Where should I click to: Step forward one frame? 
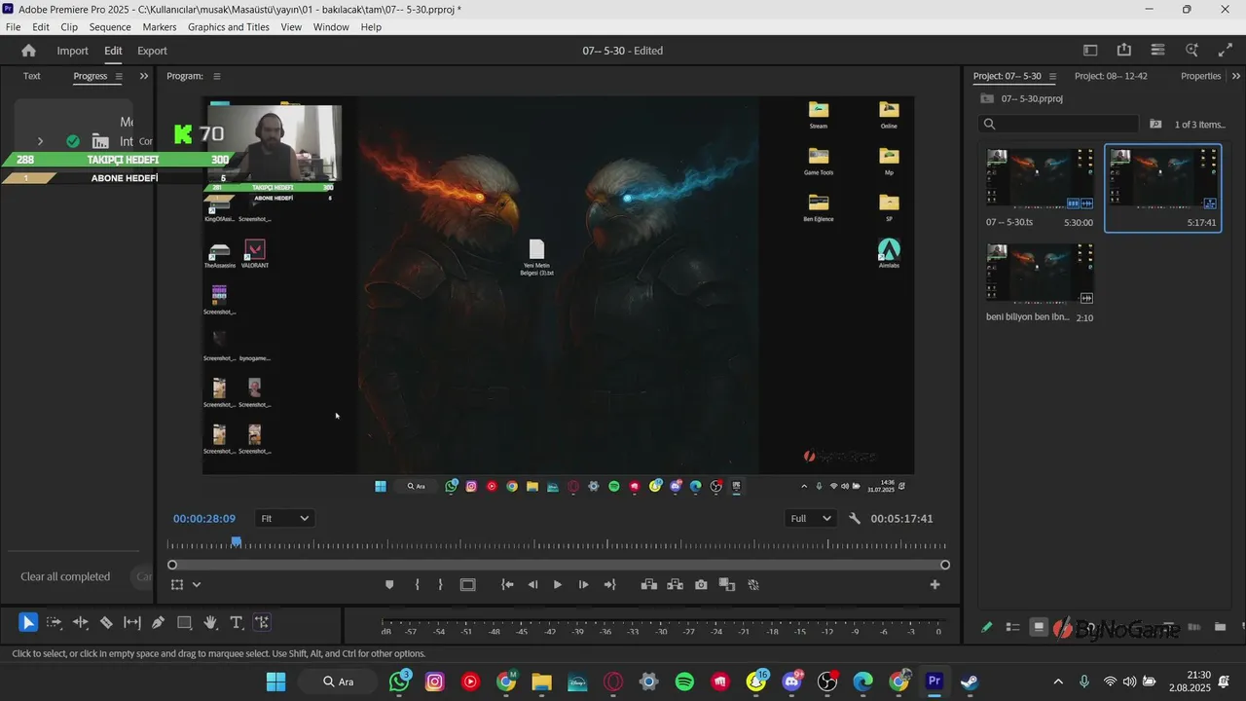point(583,585)
